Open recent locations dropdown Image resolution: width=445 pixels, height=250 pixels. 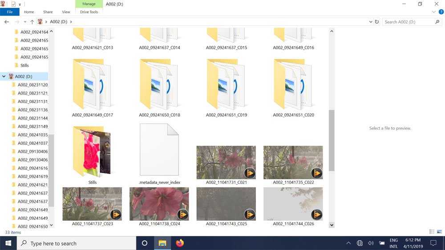[x=25, y=22]
